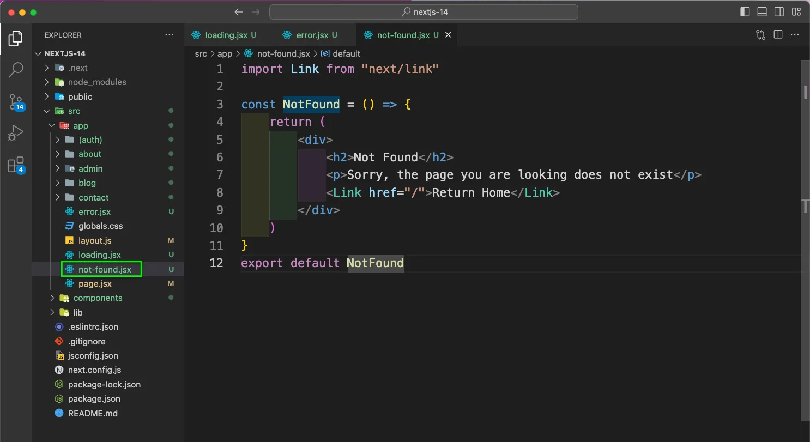The image size is (810, 442).
Task: Click the open changes icon in editor toolbar
Action: click(x=760, y=35)
